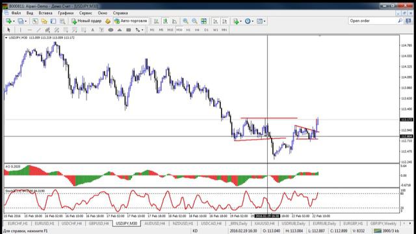416x234 pixels.
Task: Select the rectangle shape tool
Action: coord(129,30)
